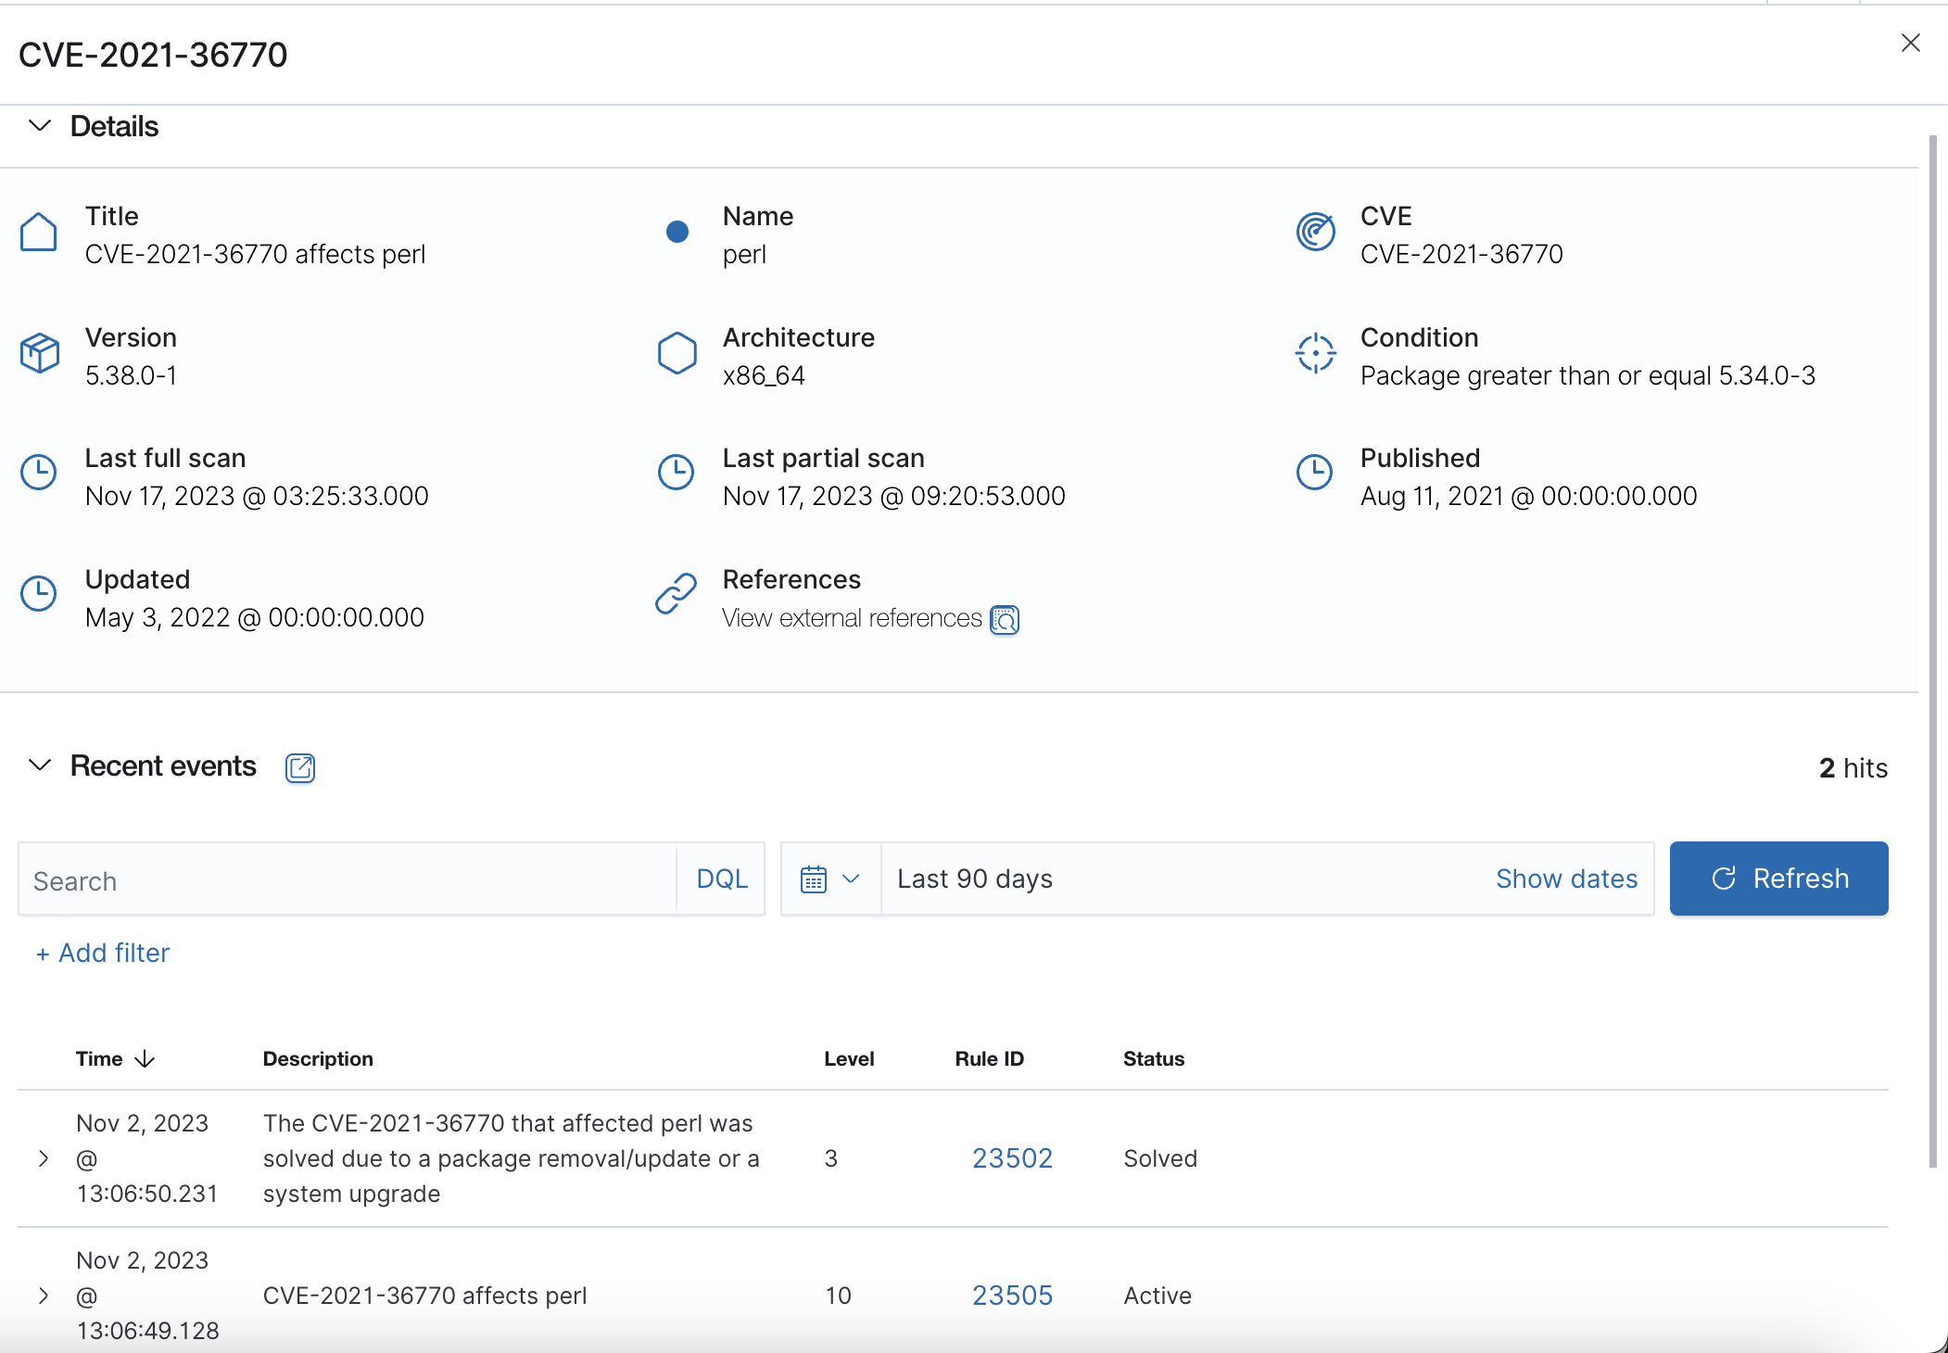1948x1353 pixels.
Task: Open the quick time range dropdown arrow
Action: [853, 878]
